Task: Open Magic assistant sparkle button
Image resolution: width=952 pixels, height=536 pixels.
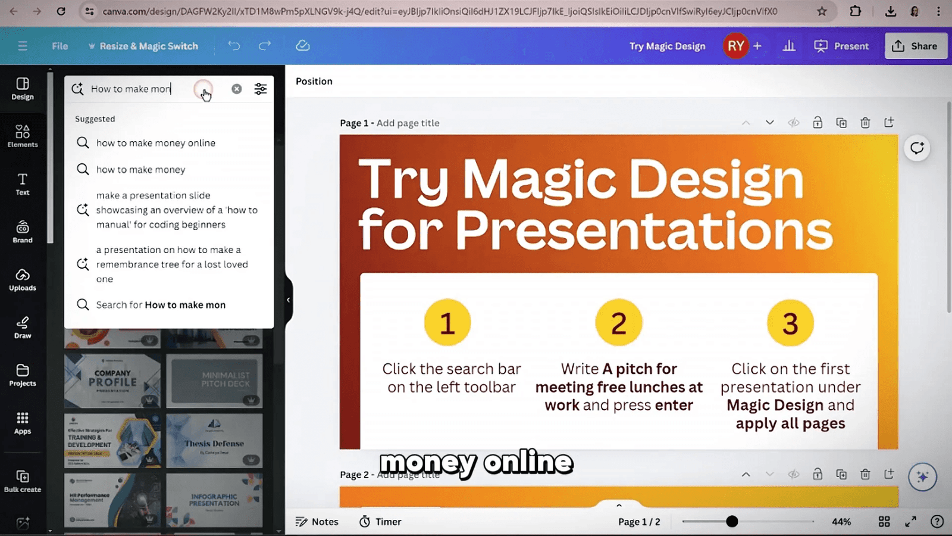Action: click(922, 476)
